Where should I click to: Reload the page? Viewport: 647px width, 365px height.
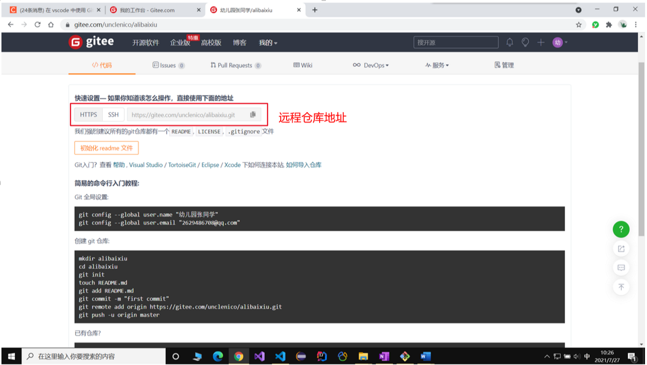tap(37, 24)
